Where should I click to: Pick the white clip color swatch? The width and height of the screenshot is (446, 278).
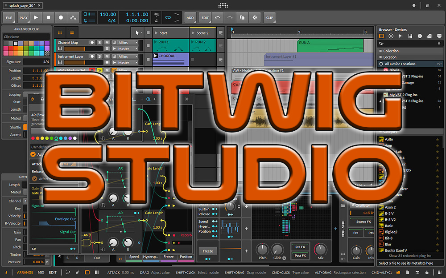(16, 44)
